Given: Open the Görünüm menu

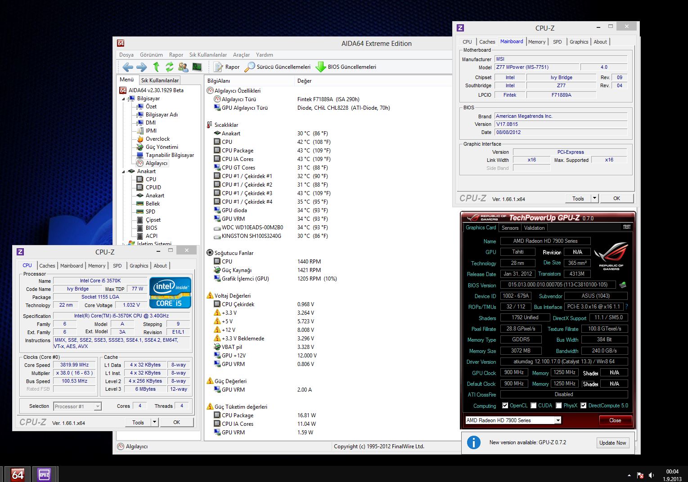Looking at the screenshot, I should pos(151,55).
